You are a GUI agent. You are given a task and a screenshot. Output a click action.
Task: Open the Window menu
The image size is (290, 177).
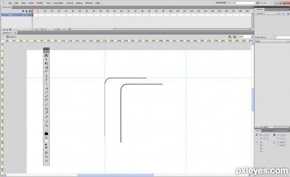tap(89, 3)
